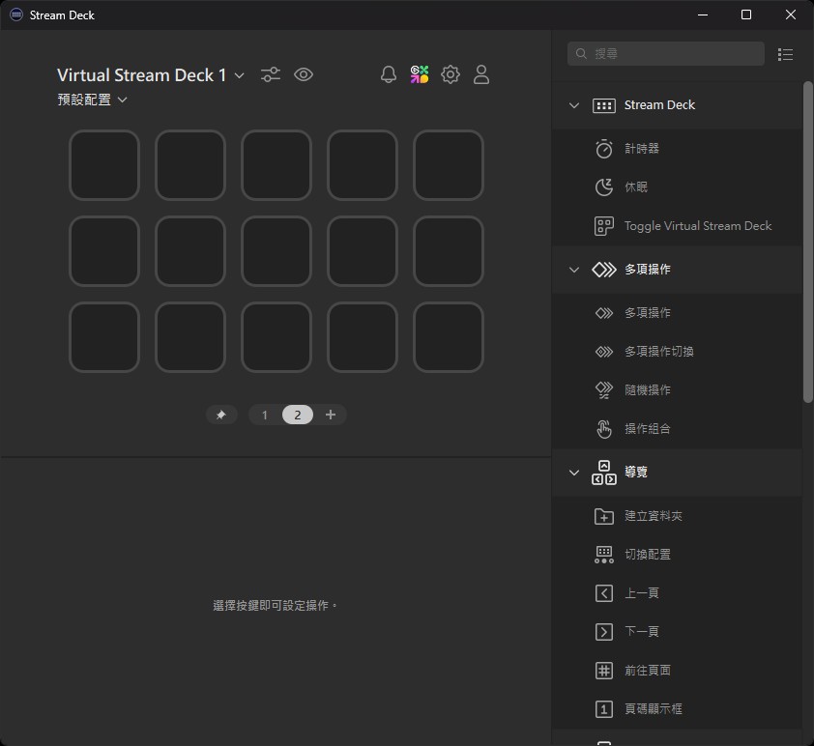
Task: Open device adjustment sliders icon
Action: (271, 74)
